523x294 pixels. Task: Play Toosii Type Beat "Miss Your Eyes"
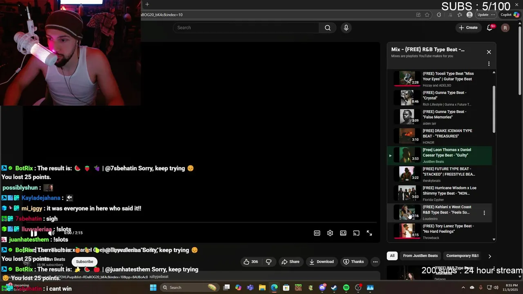coord(440,79)
